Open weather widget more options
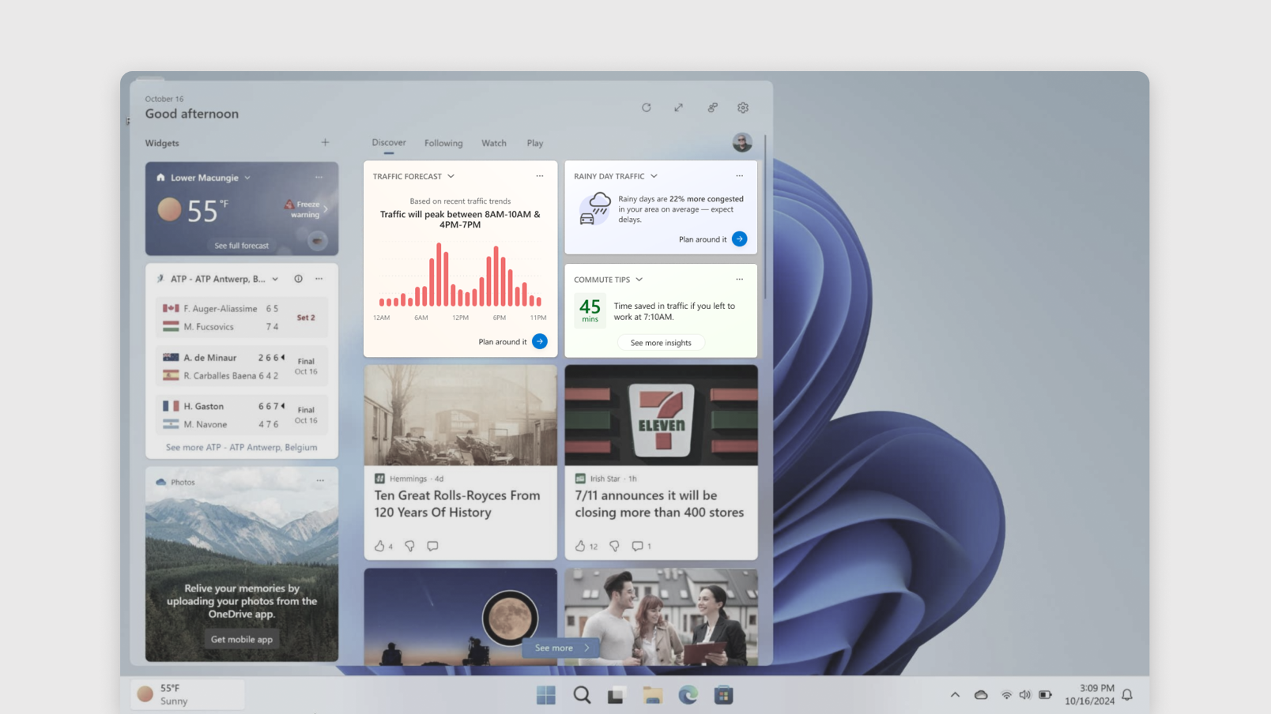The image size is (1271, 714). pos(319,177)
